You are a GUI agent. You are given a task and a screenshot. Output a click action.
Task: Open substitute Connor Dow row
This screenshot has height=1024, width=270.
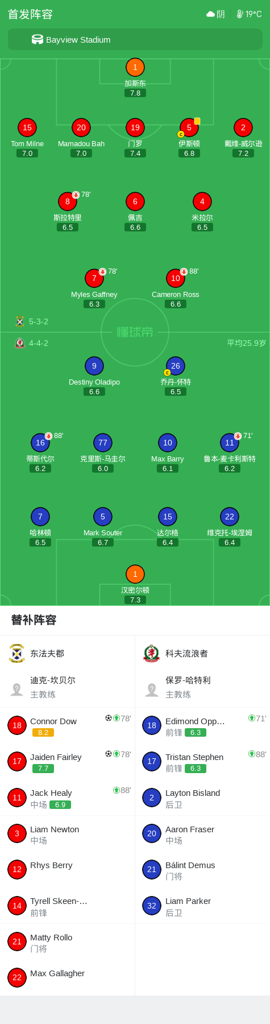(x=68, y=726)
